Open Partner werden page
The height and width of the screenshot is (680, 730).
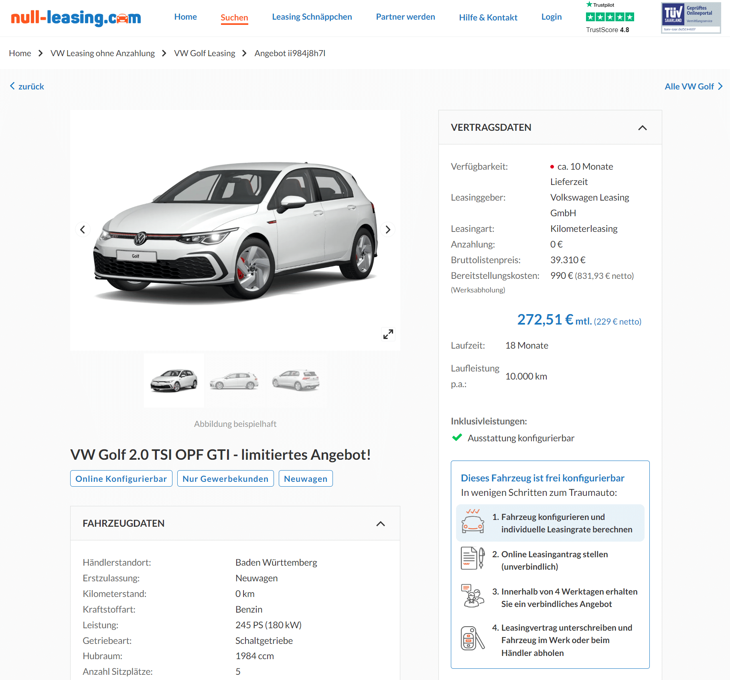(405, 17)
